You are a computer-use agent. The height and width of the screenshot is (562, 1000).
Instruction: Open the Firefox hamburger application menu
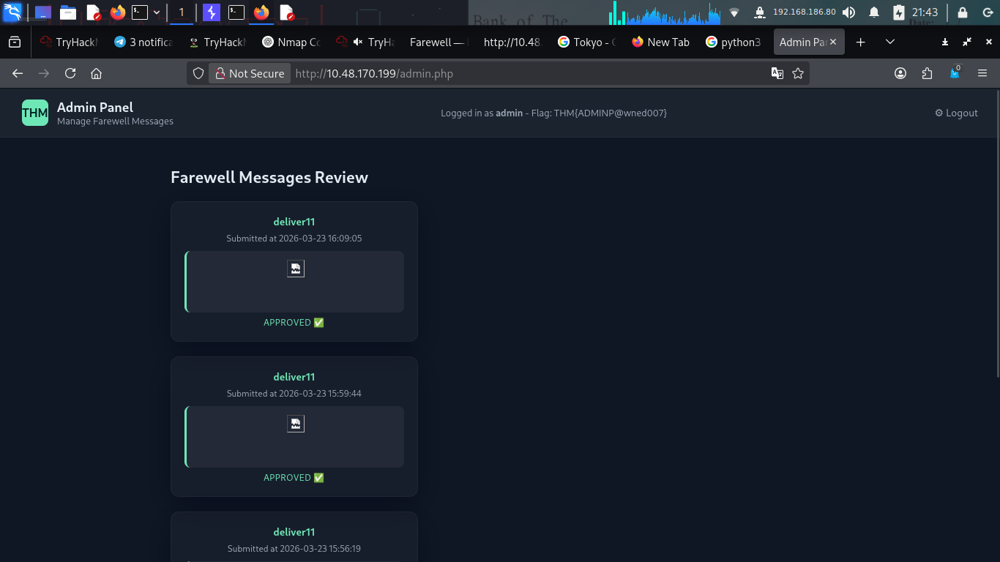click(x=982, y=73)
